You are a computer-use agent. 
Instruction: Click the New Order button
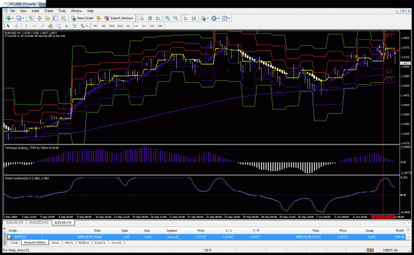pyautogui.click(x=82, y=19)
